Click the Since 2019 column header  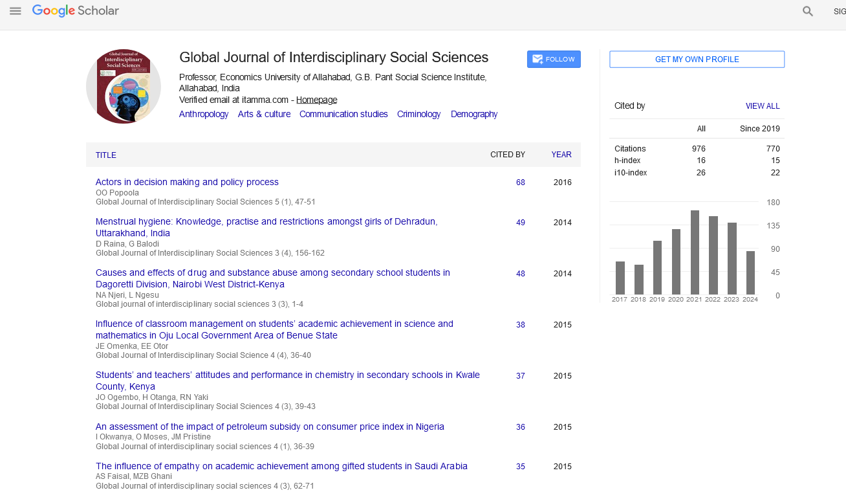760,129
